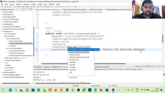Open Word from taskbar
The image size is (165, 93).
pyautogui.click(x=107, y=90)
